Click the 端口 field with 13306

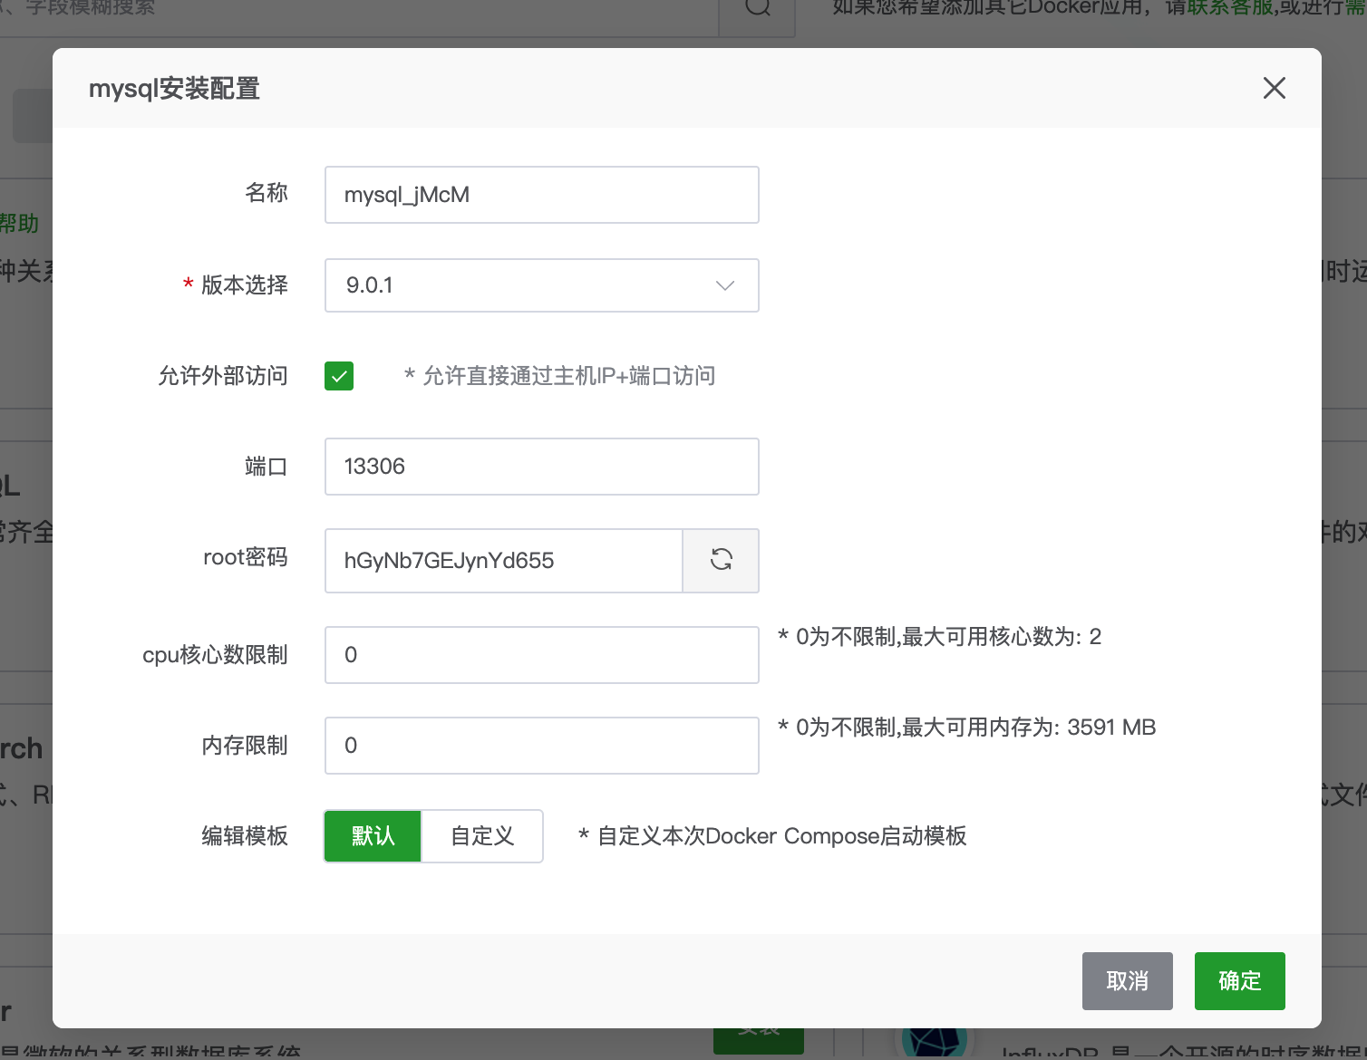point(542,467)
